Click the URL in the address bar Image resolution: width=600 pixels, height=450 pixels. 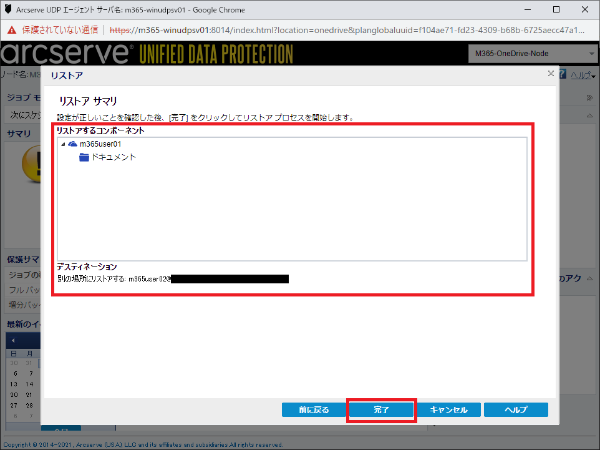coord(347,30)
